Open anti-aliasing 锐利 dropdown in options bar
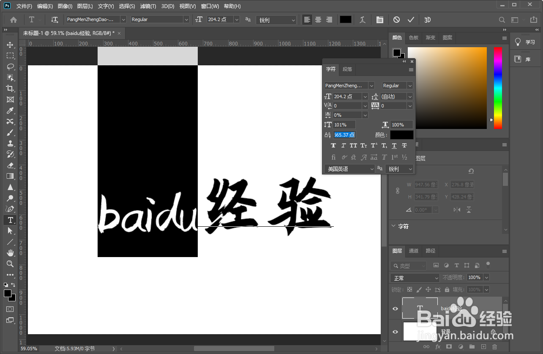Image resolution: width=543 pixels, height=354 pixels. point(276,20)
